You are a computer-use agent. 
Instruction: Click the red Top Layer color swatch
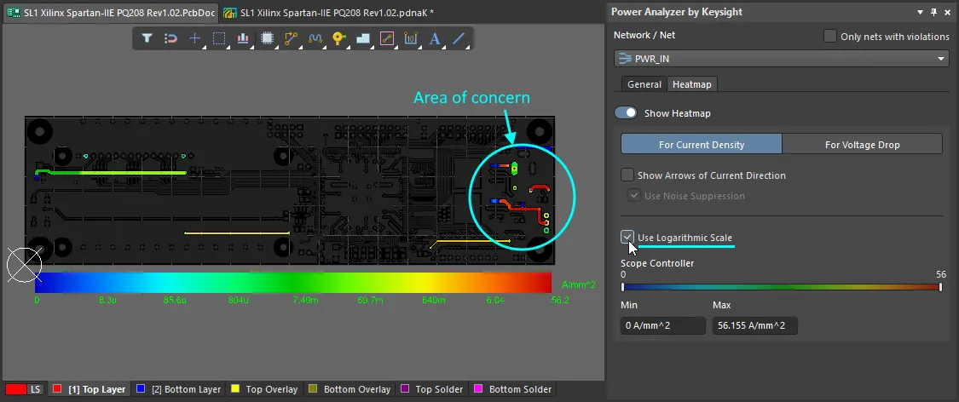(57, 388)
